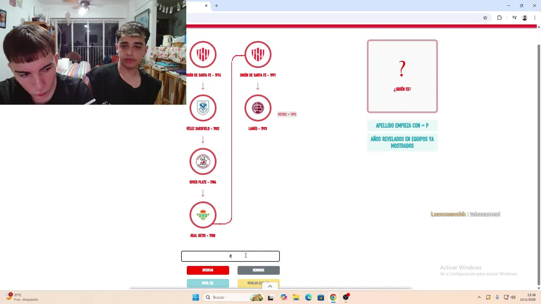Click the ¿Quién es? mystery player card

(x=402, y=76)
